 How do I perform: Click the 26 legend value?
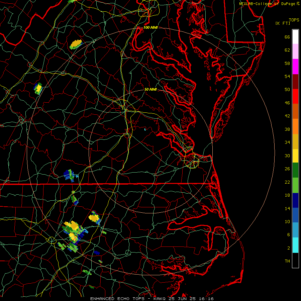pyautogui.click(x=287, y=169)
